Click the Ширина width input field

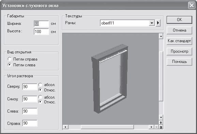[41, 24]
